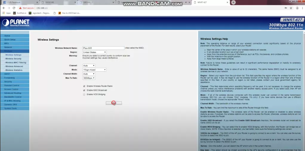Toggle the Enable SSID Broadcast checkbox
Image resolution: width=305 pixels, height=151 pixels.
[84, 90]
